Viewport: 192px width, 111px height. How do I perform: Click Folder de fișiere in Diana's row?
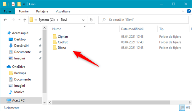170,48
